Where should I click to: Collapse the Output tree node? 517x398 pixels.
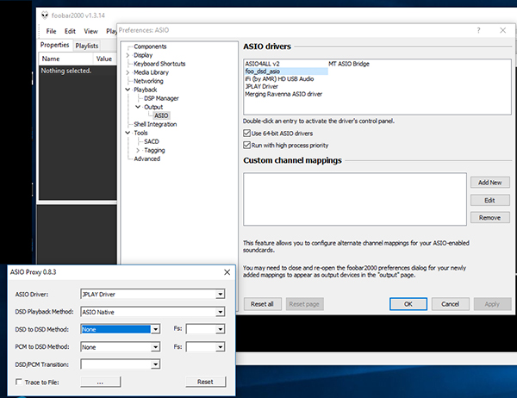(x=138, y=107)
